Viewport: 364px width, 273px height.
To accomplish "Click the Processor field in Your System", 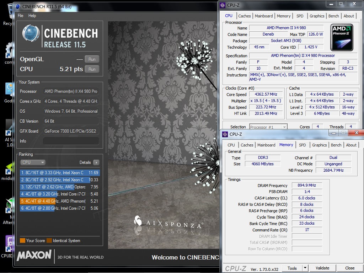I will (x=71, y=91).
